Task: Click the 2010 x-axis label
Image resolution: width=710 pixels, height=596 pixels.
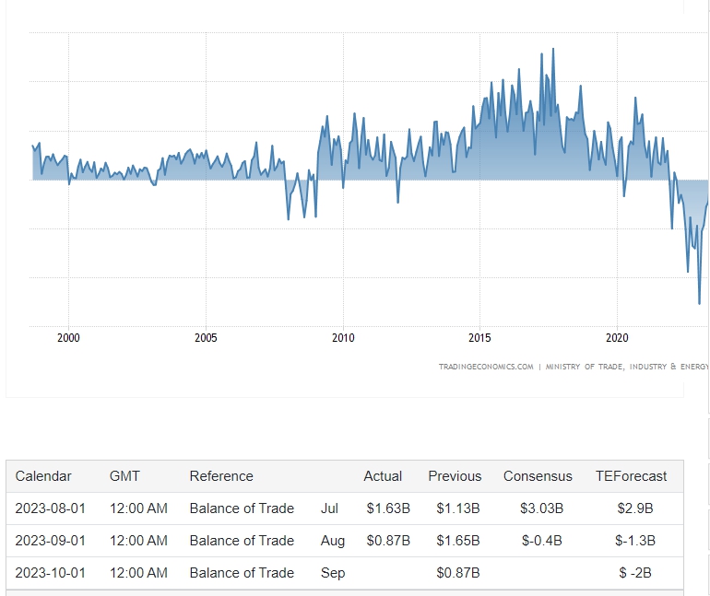Action: click(343, 338)
